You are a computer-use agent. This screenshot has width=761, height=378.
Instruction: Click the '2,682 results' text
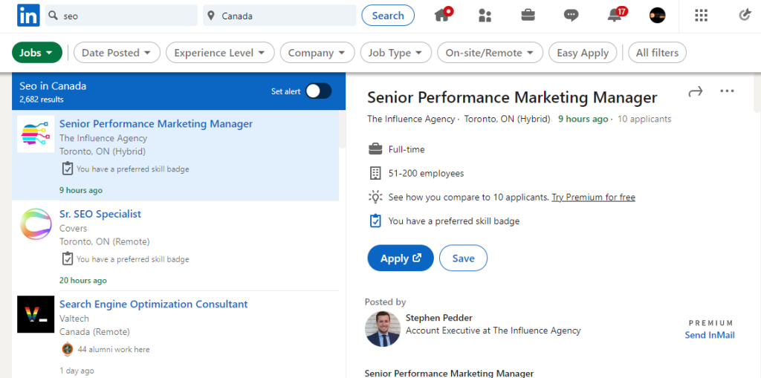pos(42,100)
